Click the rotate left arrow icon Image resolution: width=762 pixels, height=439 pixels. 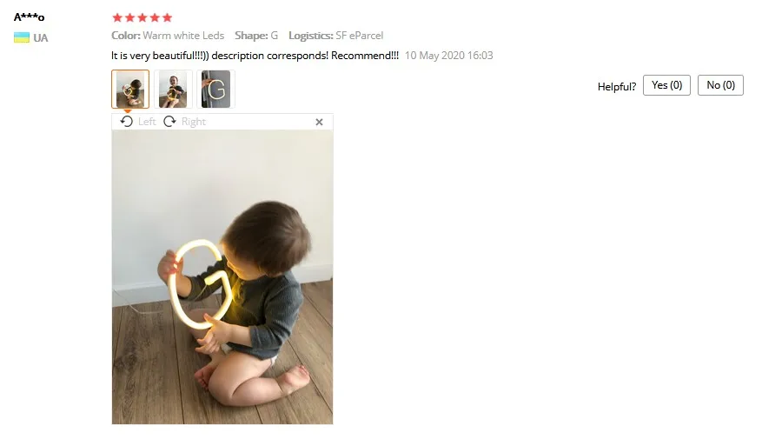pyautogui.click(x=126, y=122)
